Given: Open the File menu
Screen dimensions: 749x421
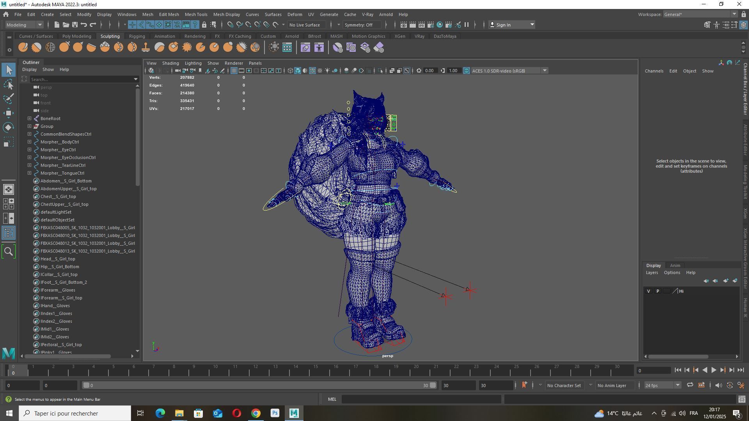Looking at the screenshot, I should coord(18,14).
